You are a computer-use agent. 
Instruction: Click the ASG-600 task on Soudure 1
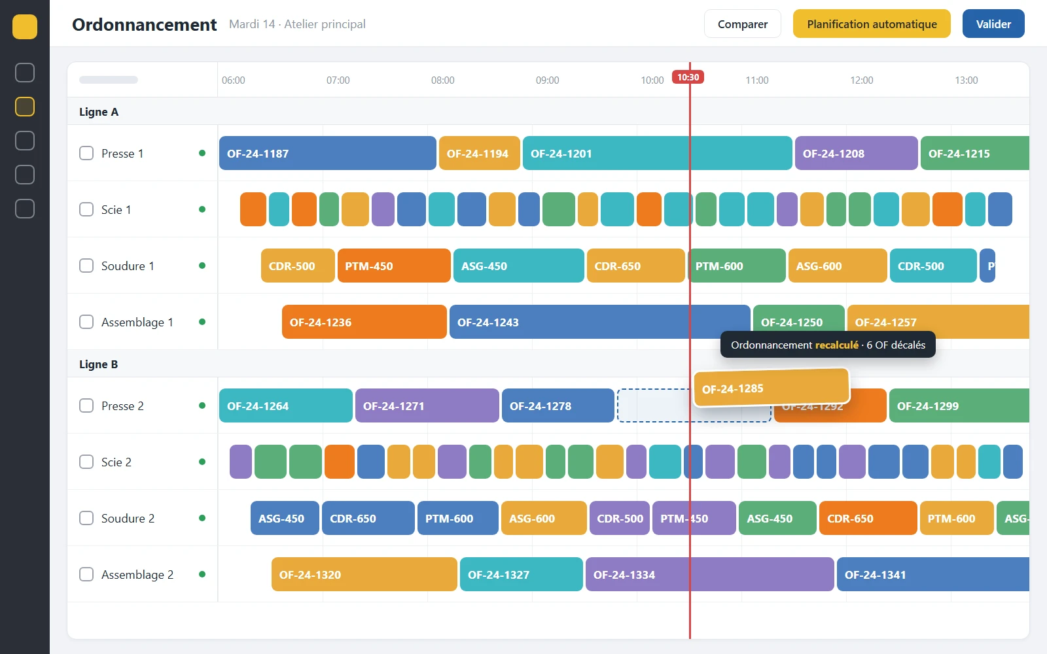838,266
